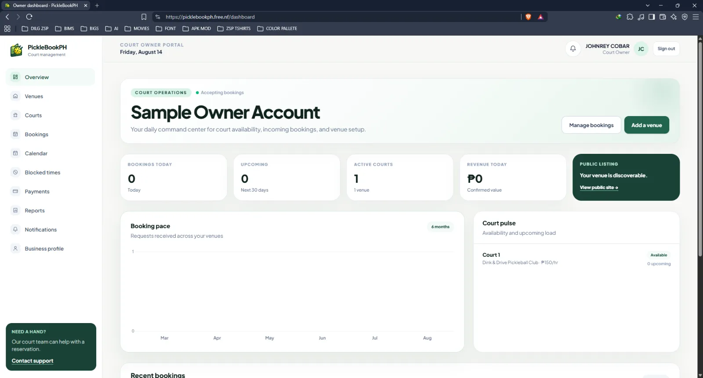Viewport: 703px width, 378px height.
Task: Open the APK MOD bookmark folder
Action: point(197,29)
